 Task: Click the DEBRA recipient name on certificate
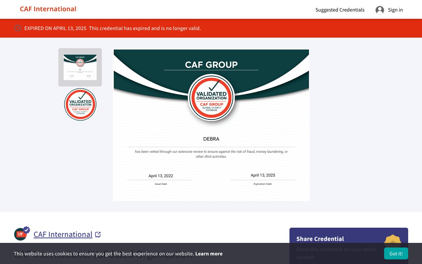tap(211, 139)
